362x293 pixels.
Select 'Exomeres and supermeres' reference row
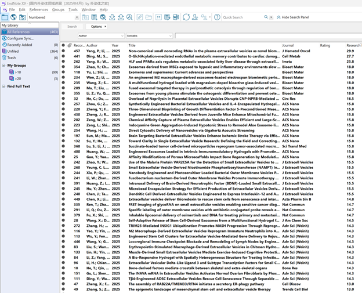coord(211,72)
